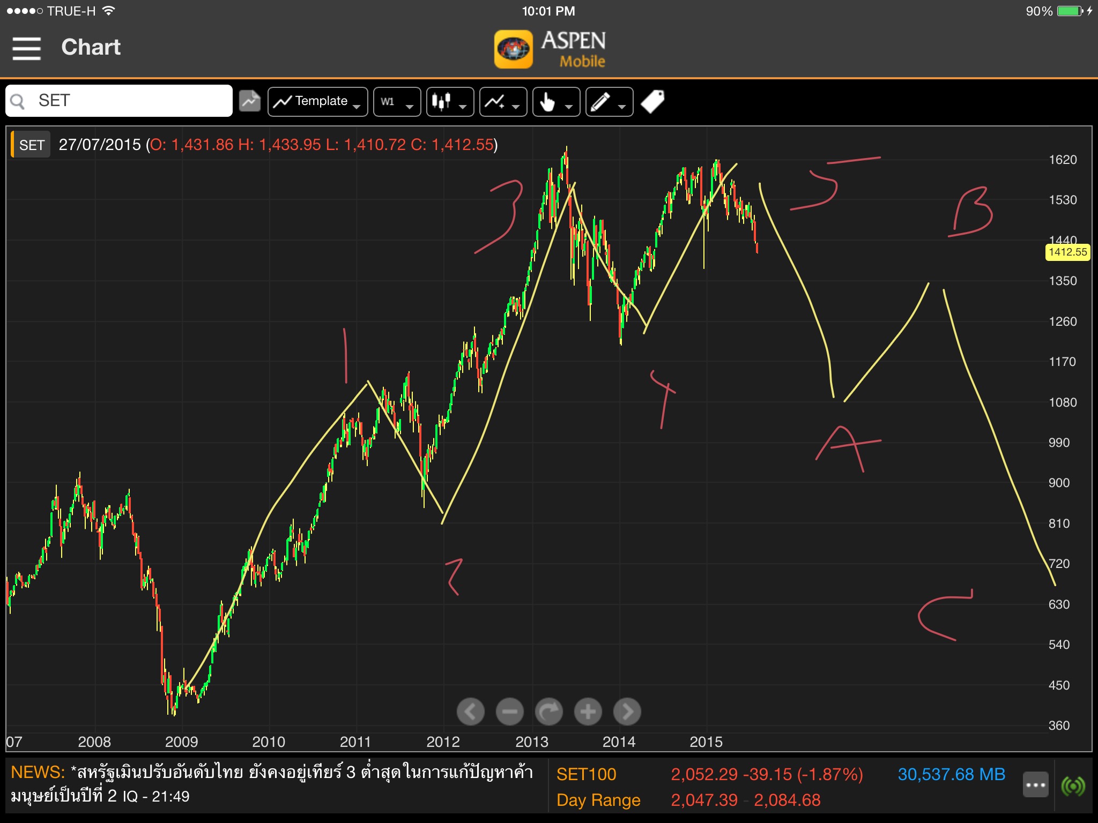Tap the chart icon beside the search field
This screenshot has width=1098, height=823.
249,101
